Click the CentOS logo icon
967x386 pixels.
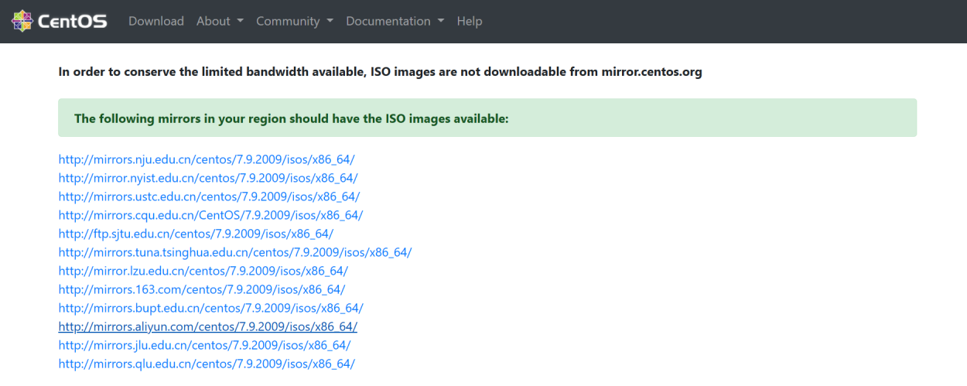tap(22, 21)
